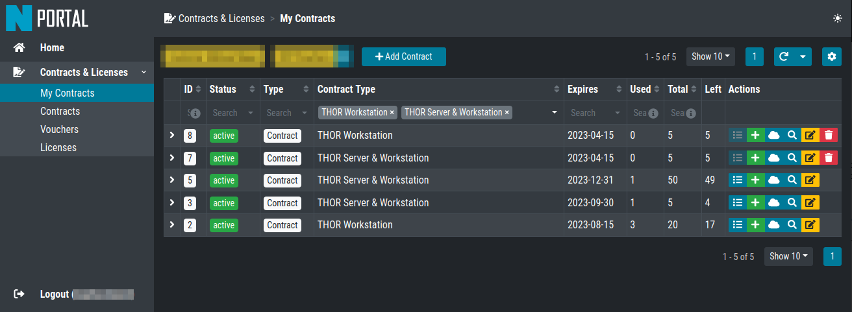Viewport: 852px width, 312px height.
Task: Click the green plus icon for contract 8
Action: click(x=755, y=136)
